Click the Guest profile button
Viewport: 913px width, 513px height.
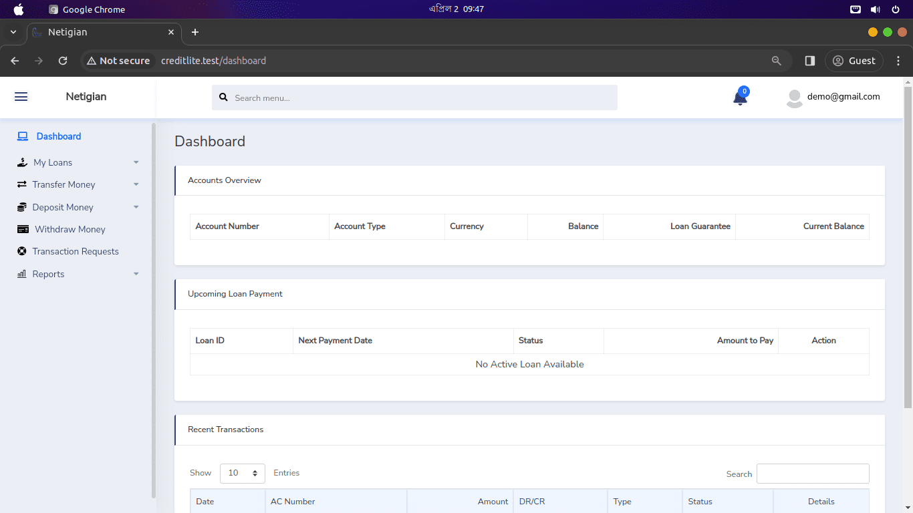click(x=854, y=61)
